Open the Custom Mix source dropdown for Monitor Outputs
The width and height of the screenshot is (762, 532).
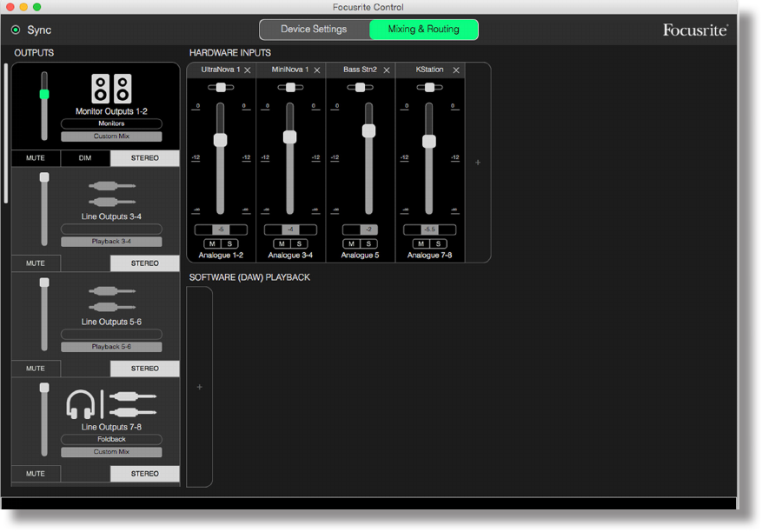click(x=111, y=136)
